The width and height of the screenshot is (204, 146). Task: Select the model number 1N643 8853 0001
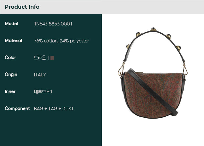[x=53, y=24]
